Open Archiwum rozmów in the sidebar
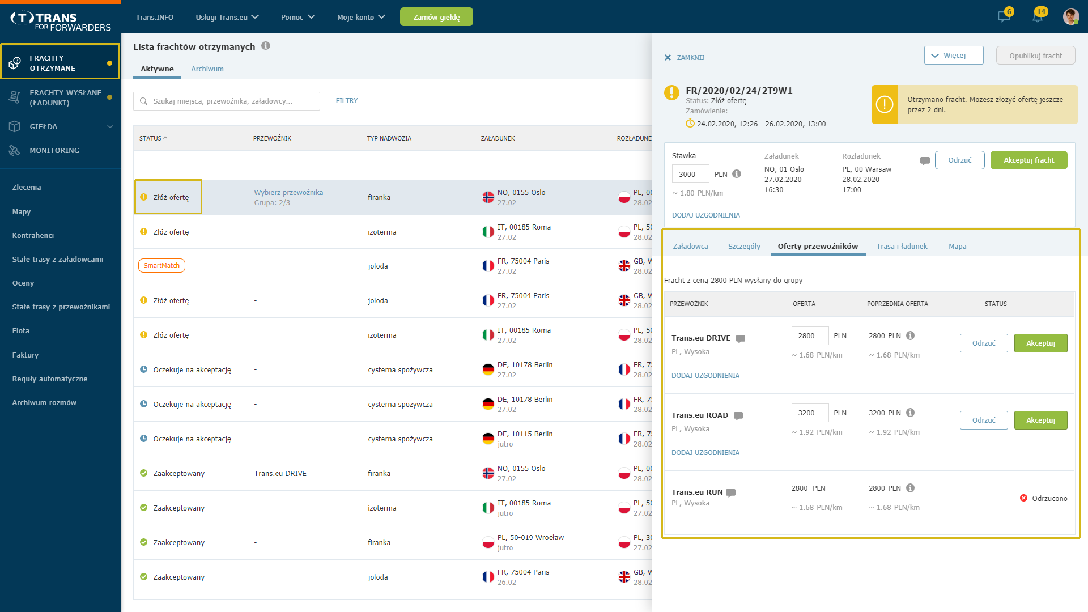 click(44, 402)
